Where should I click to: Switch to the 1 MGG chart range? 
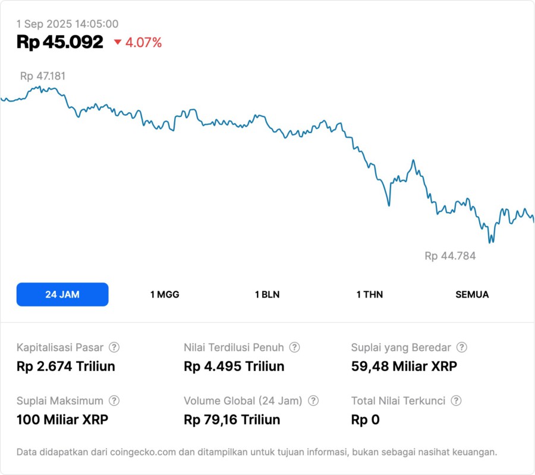click(x=165, y=294)
